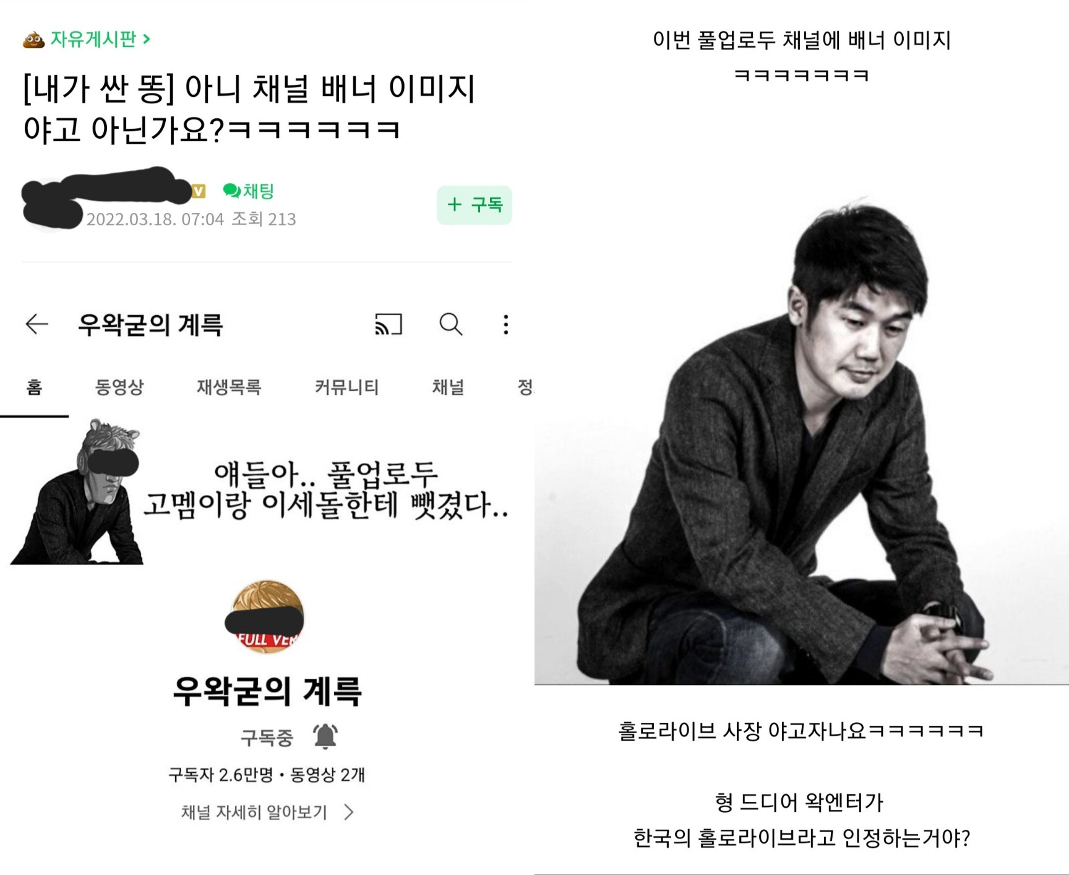Select the 홈 tab
1069x875 pixels.
[x=34, y=387]
